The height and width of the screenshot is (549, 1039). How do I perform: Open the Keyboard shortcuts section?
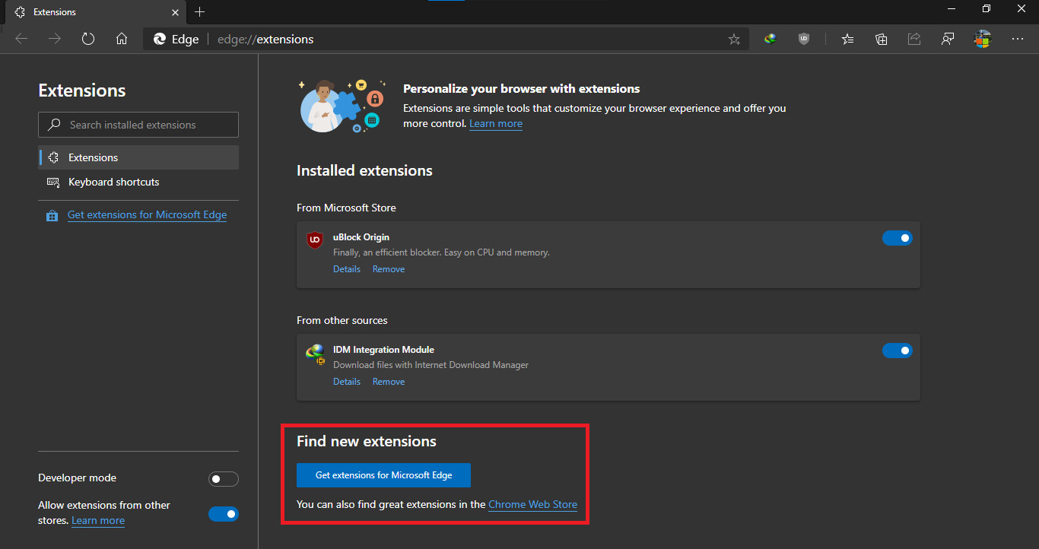113,182
